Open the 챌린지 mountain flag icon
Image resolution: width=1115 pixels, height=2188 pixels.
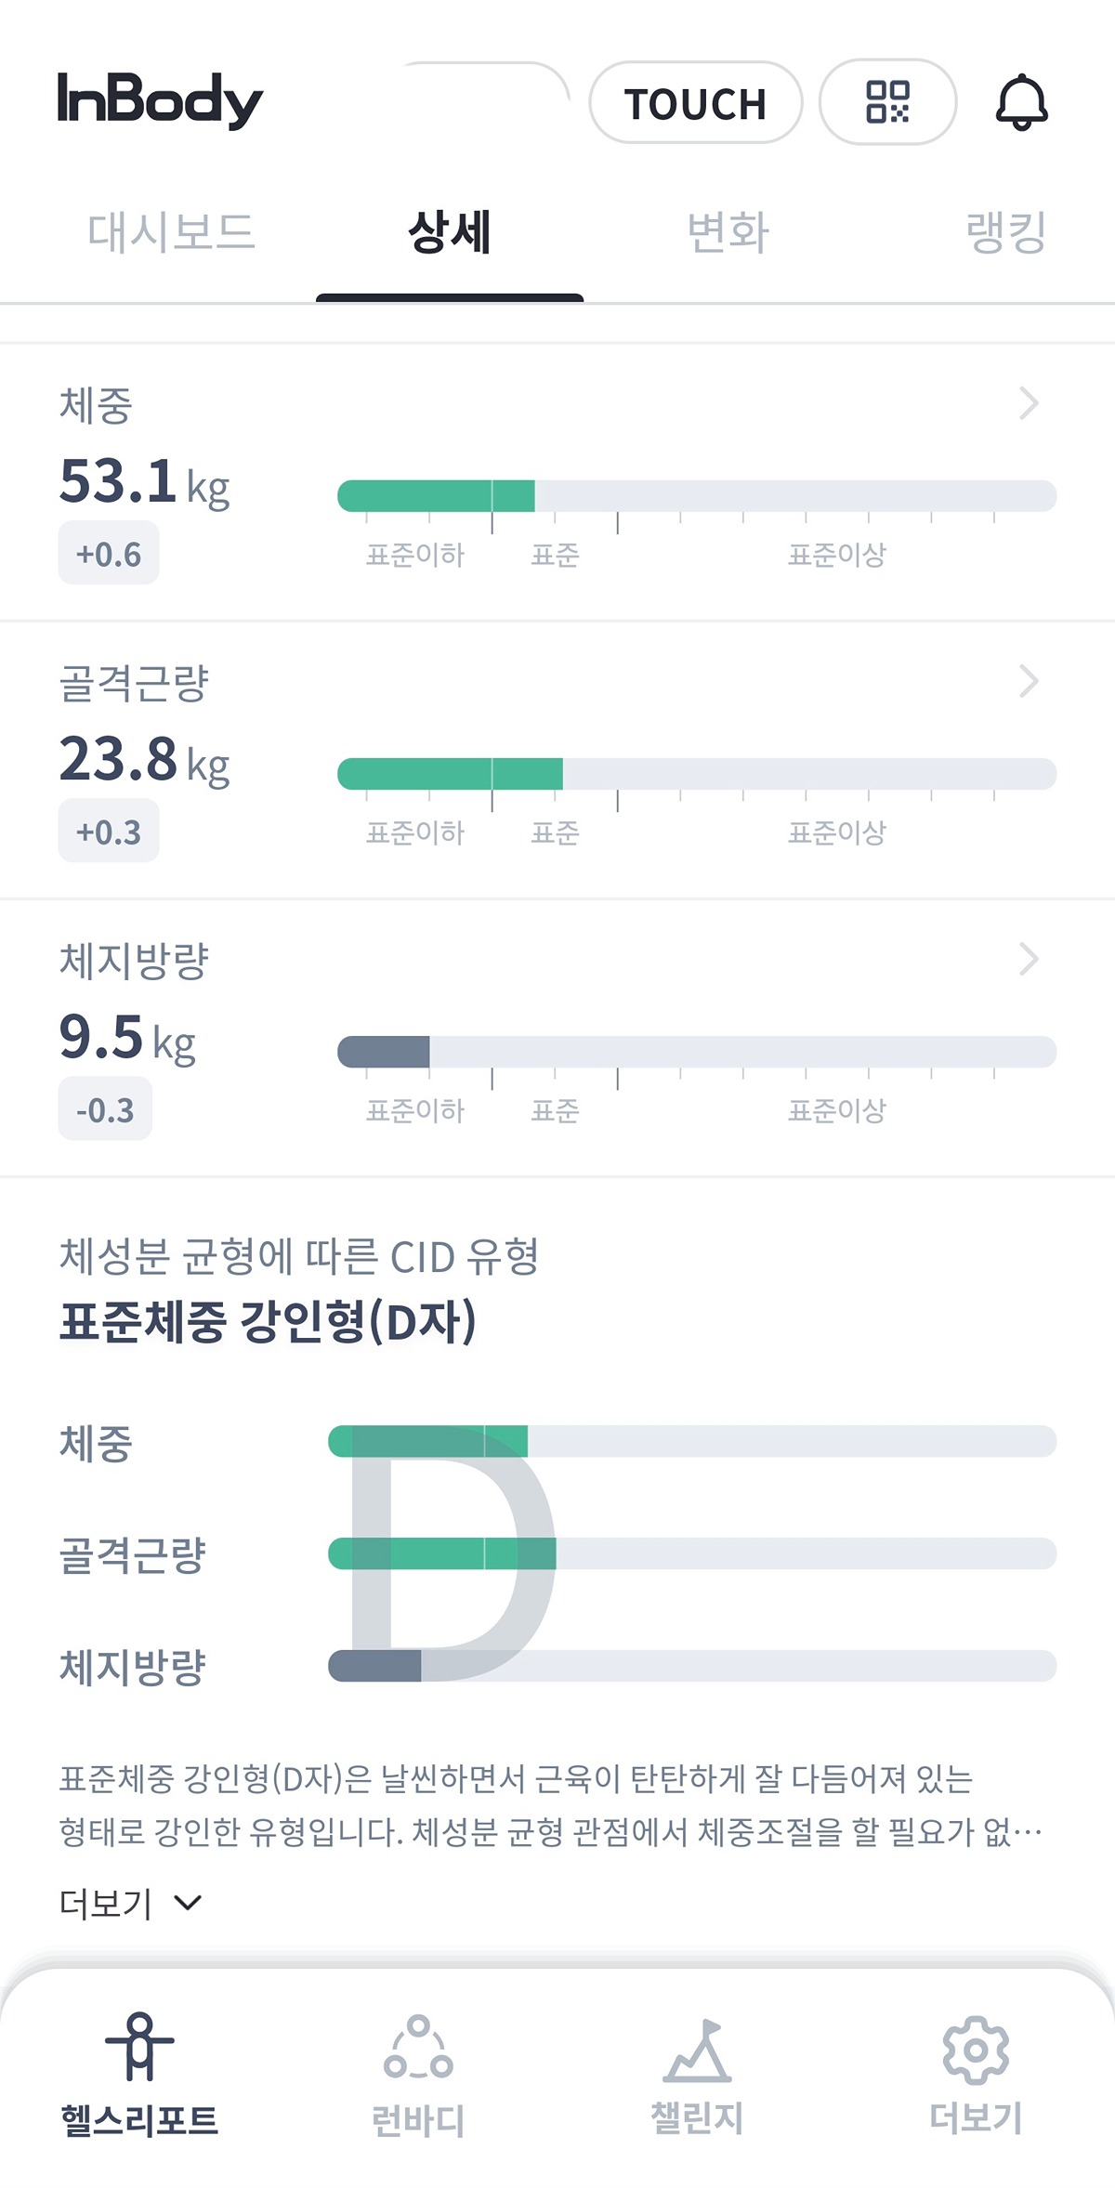coord(697,2050)
